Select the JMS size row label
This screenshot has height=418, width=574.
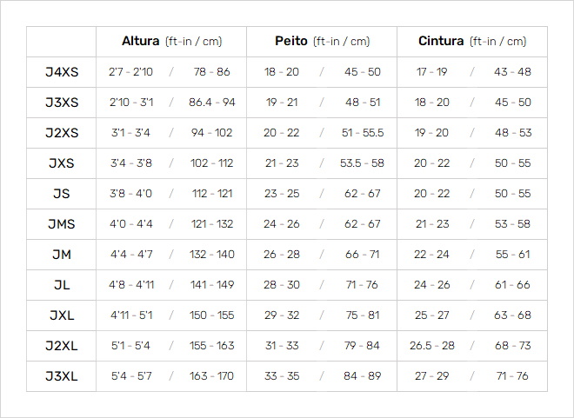click(x=62, y=224)
